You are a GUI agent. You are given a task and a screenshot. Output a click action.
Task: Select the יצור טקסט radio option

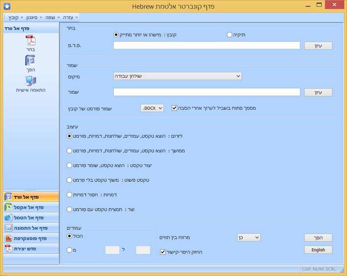[x=69, y=165]
